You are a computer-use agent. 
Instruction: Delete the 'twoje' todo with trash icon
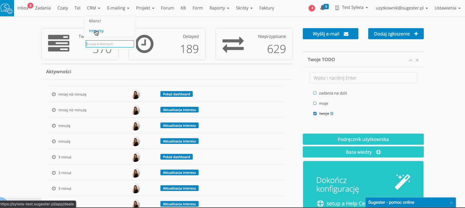click(332, 113)
